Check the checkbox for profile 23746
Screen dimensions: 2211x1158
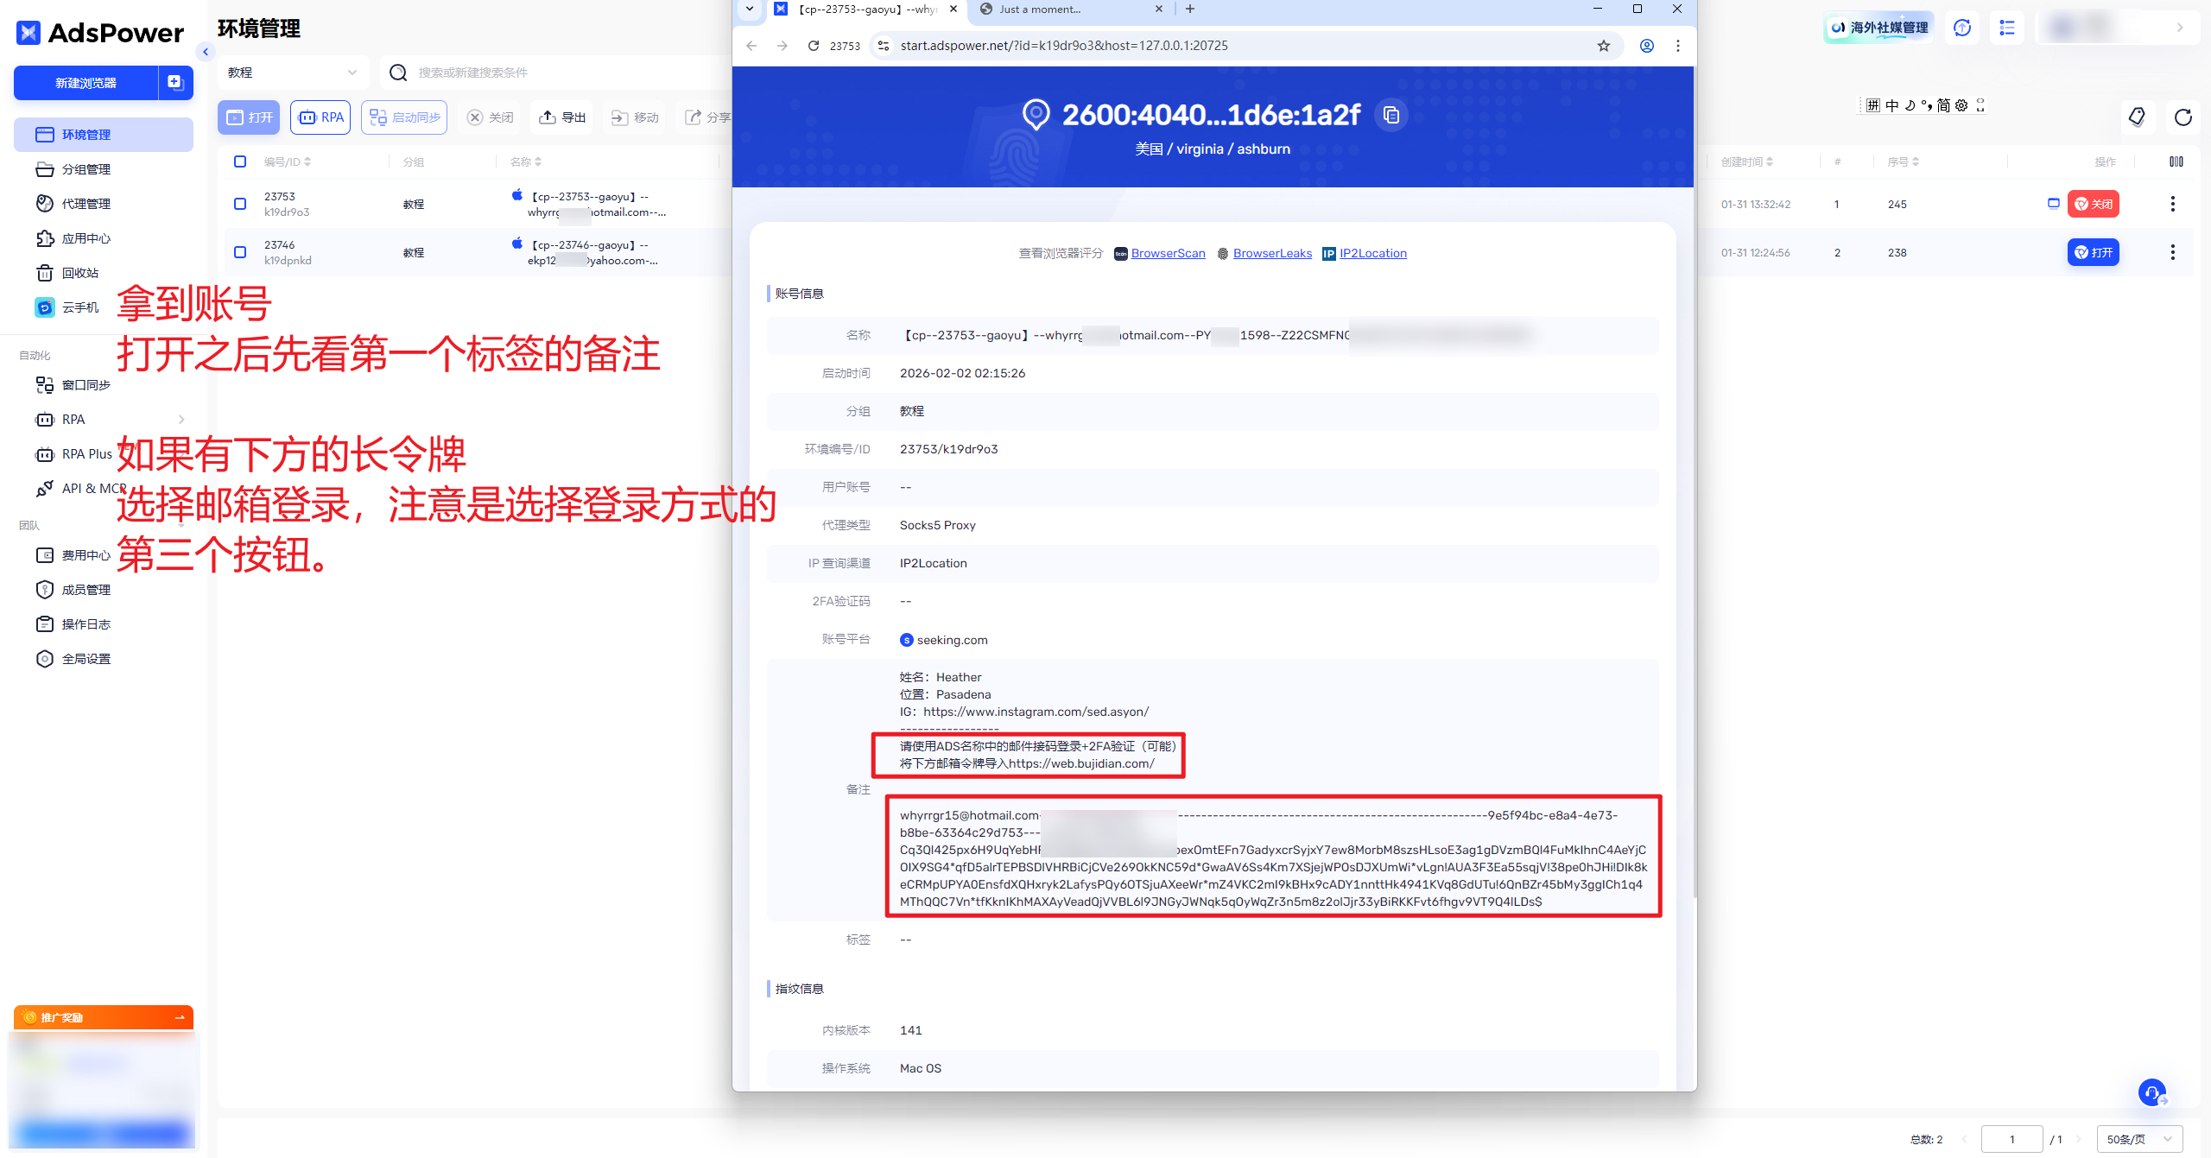click(240, 252)
